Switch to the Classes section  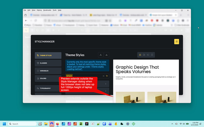tap(48, 63)
